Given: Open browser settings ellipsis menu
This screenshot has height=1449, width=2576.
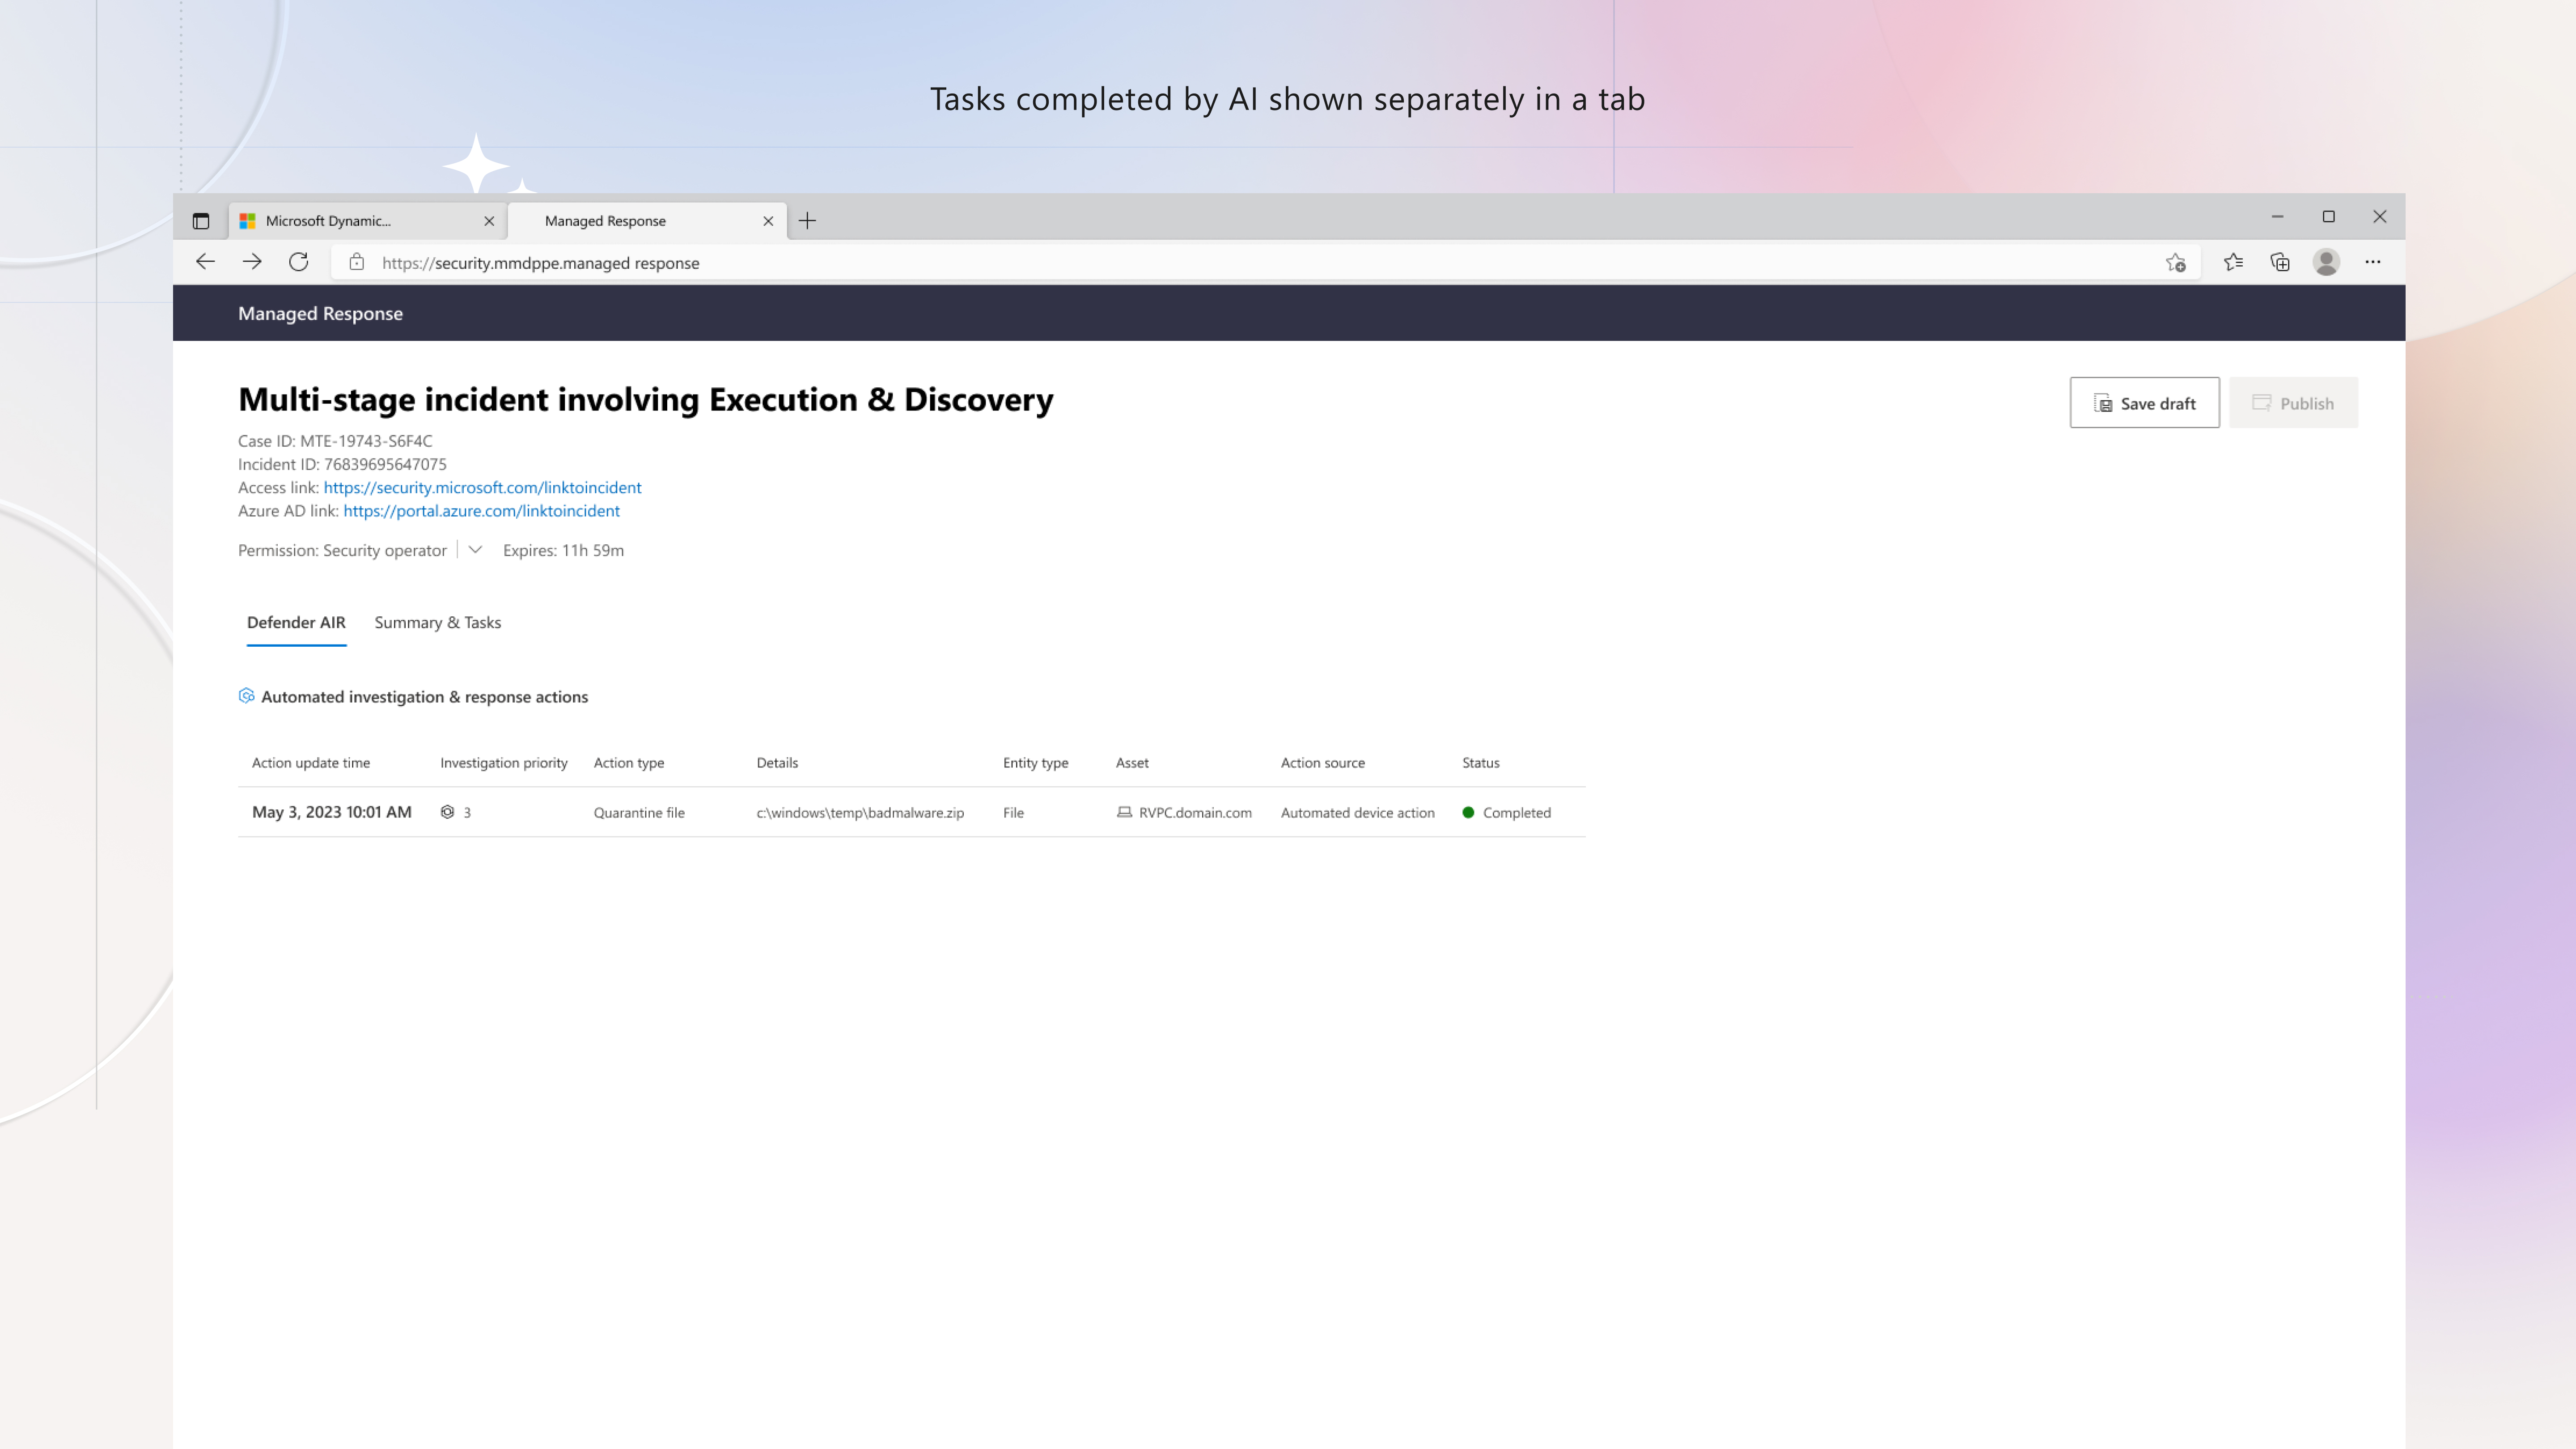Looking at the screenshot, I should [2373, 262].
